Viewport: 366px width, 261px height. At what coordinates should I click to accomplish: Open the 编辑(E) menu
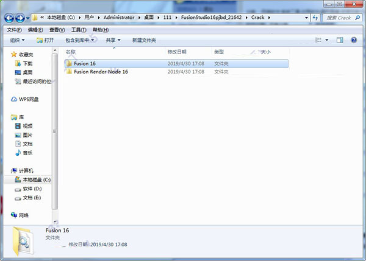point(35,30)
